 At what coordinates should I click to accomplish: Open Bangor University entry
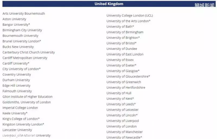point(16,25)
